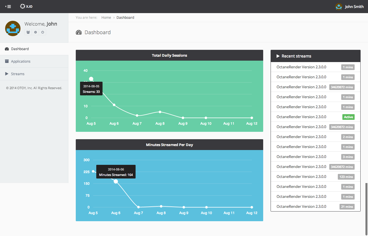Click the Aug 6 point on Minutes Streamed chart
Image resolution: width=368 pixels, height=236 pixels.
coord(116,181)
